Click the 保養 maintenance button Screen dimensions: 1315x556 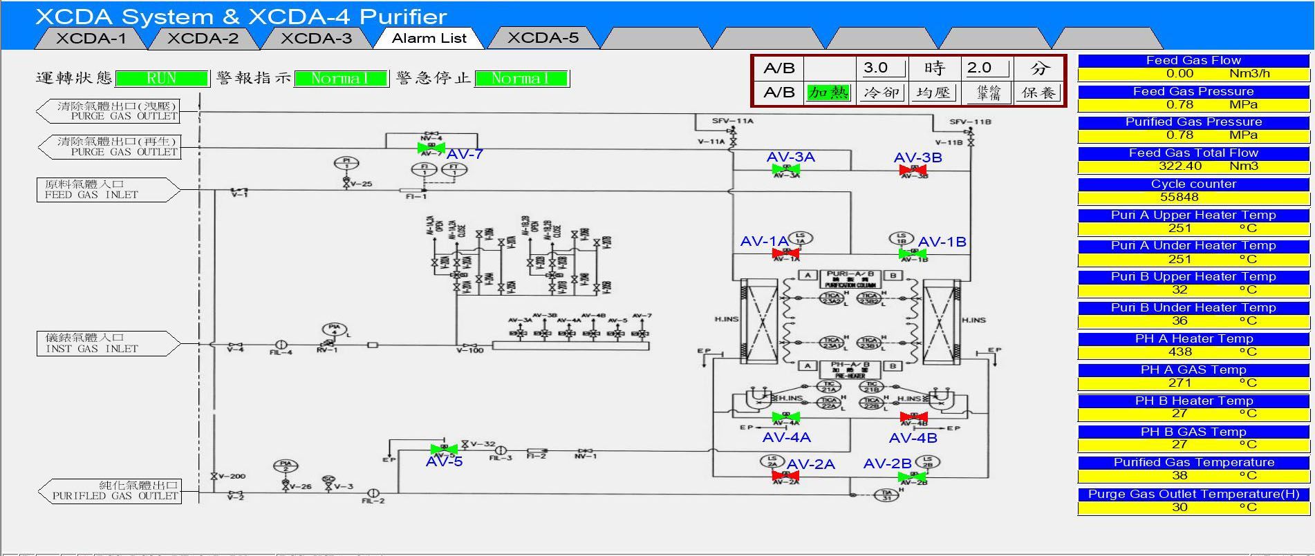[1038, 93]
